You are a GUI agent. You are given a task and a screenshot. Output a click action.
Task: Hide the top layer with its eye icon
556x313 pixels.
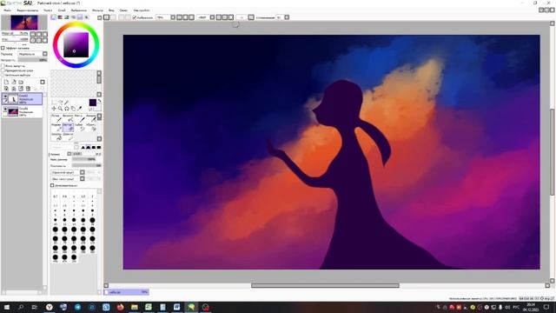(x=5, y=97)
